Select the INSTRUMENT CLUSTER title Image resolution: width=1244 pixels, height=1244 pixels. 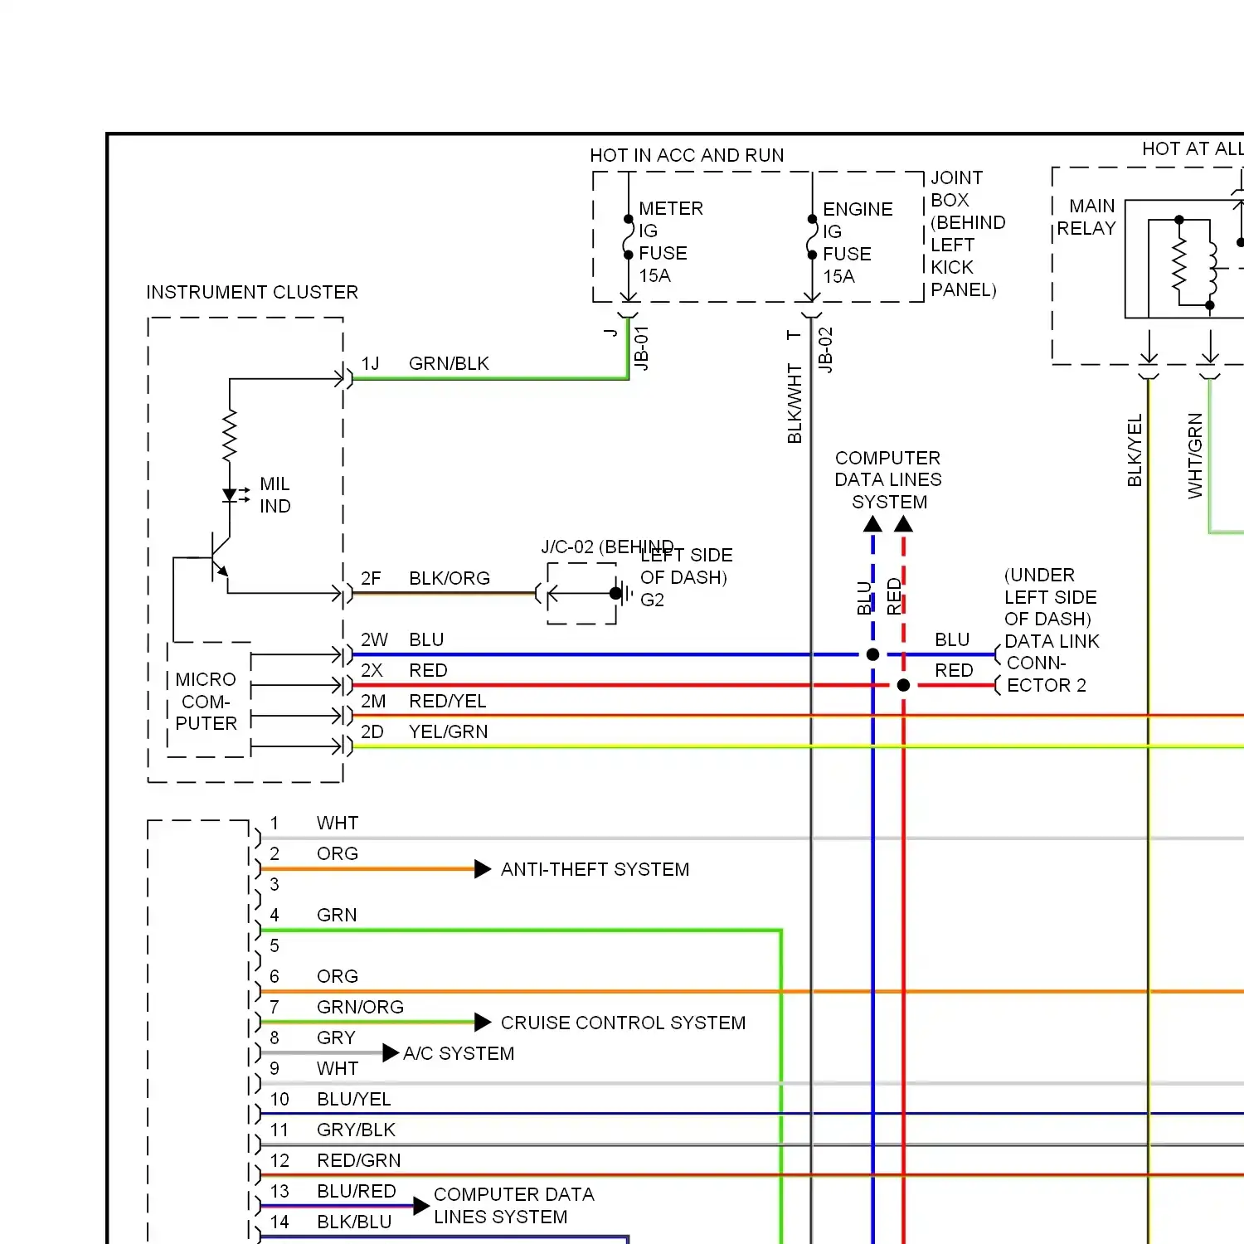[x=252, y=292]
